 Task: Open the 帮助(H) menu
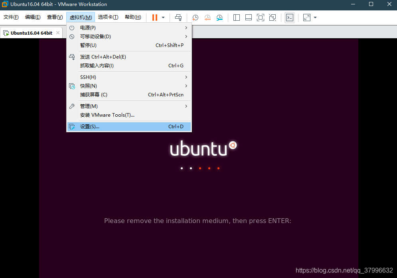coord(133,17)
